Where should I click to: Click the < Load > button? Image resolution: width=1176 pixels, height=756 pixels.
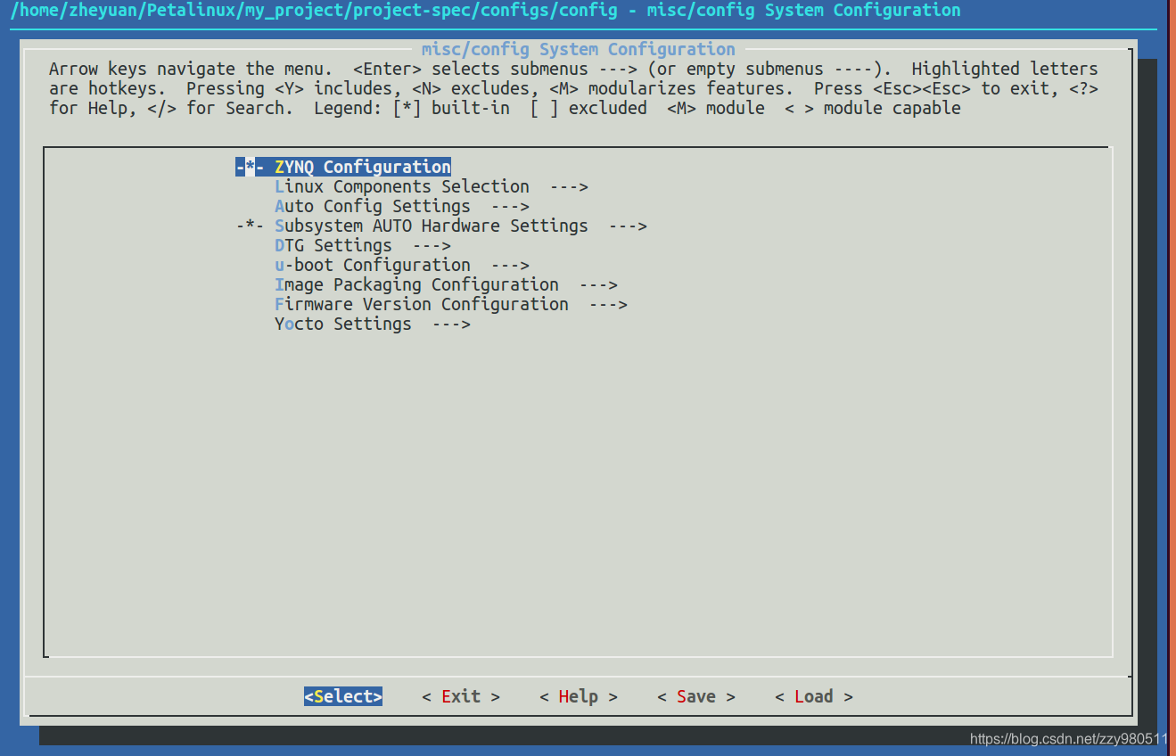(x=814, y=696)
